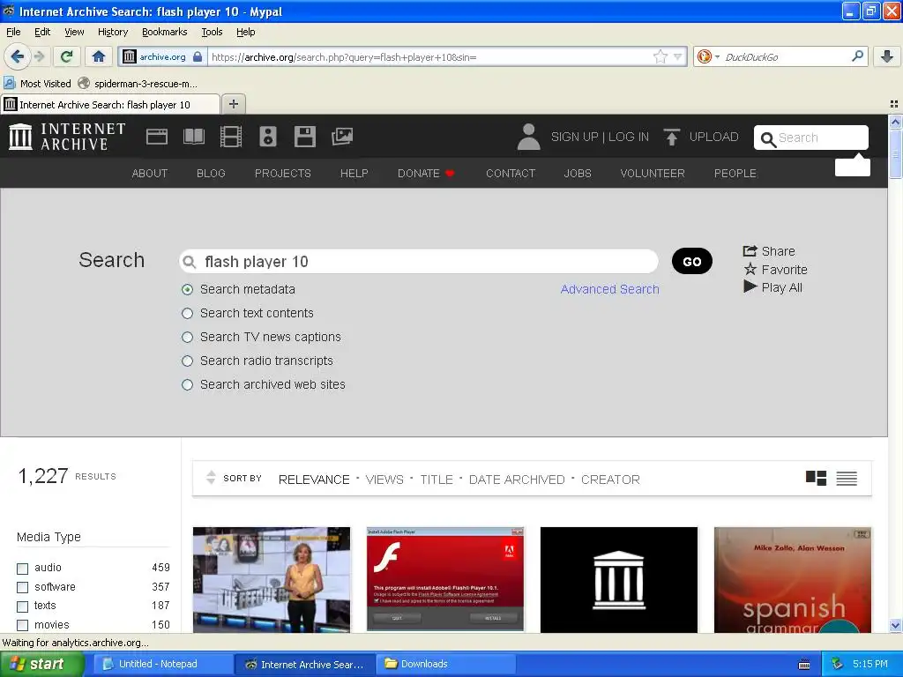Select Search radio transcripts radio button
The width and height of the screenshot is (903, 677).
point(187,361)
